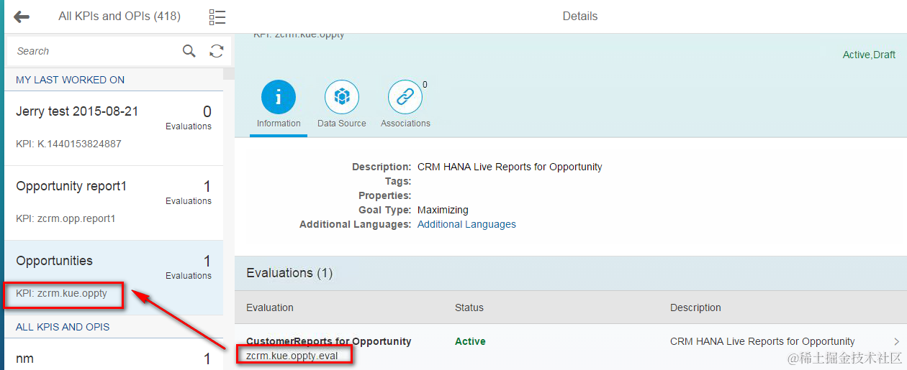This screenshot has height=370, width=907.
Task: Select Opportunity report1 list item
Action: (114, 203)
